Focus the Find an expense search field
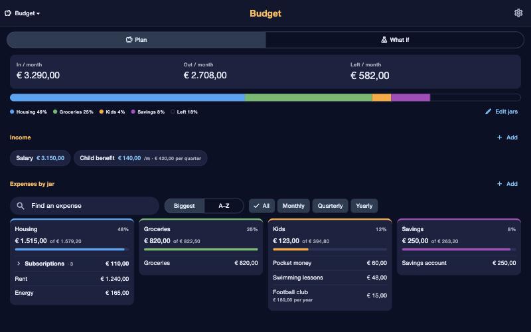This screenshot has width=531, height=332. tap(84, 206)
